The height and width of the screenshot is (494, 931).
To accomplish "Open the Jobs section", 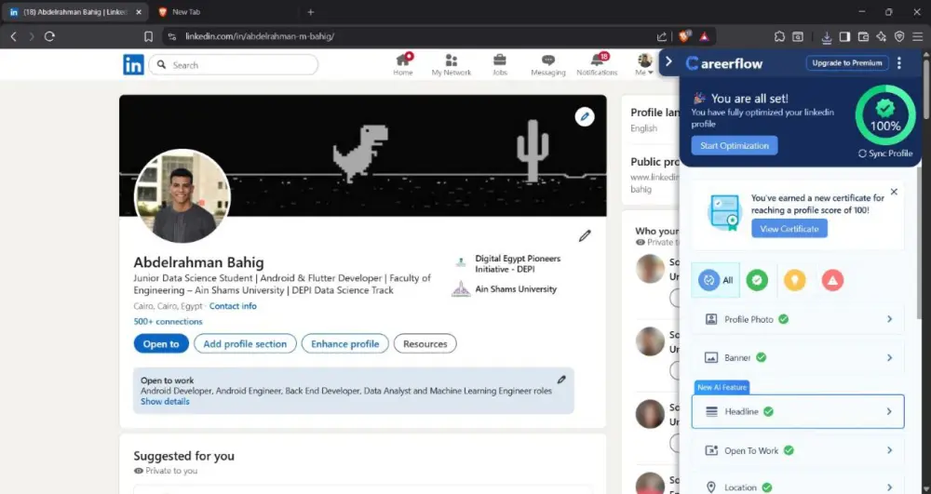I will (x=500, y=64).
